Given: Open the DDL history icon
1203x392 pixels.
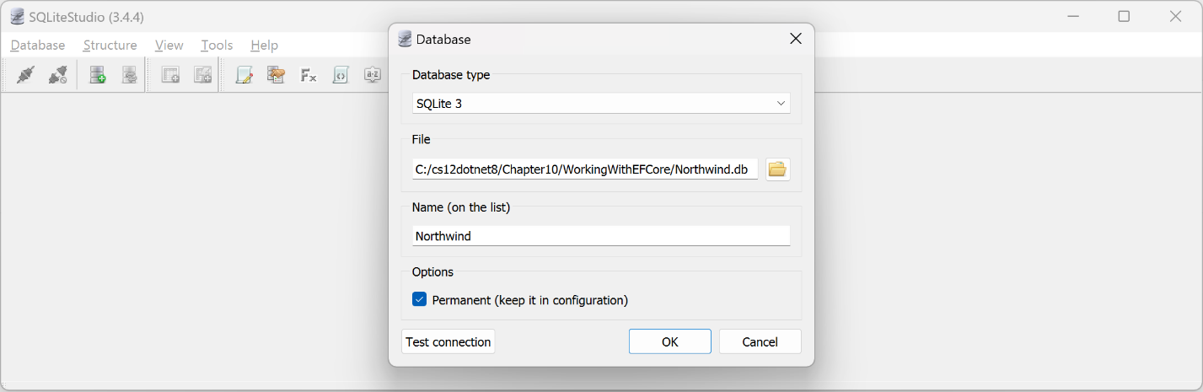Looking at the screenshot, I should (x=276, y=75).
